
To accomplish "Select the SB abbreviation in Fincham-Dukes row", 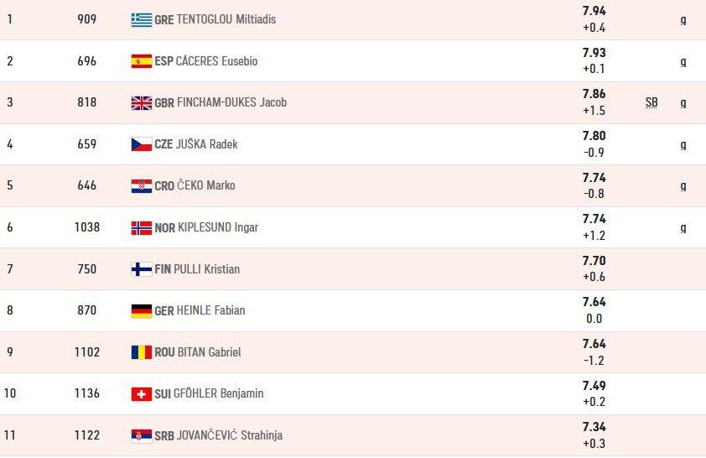I will click(651, 102).
